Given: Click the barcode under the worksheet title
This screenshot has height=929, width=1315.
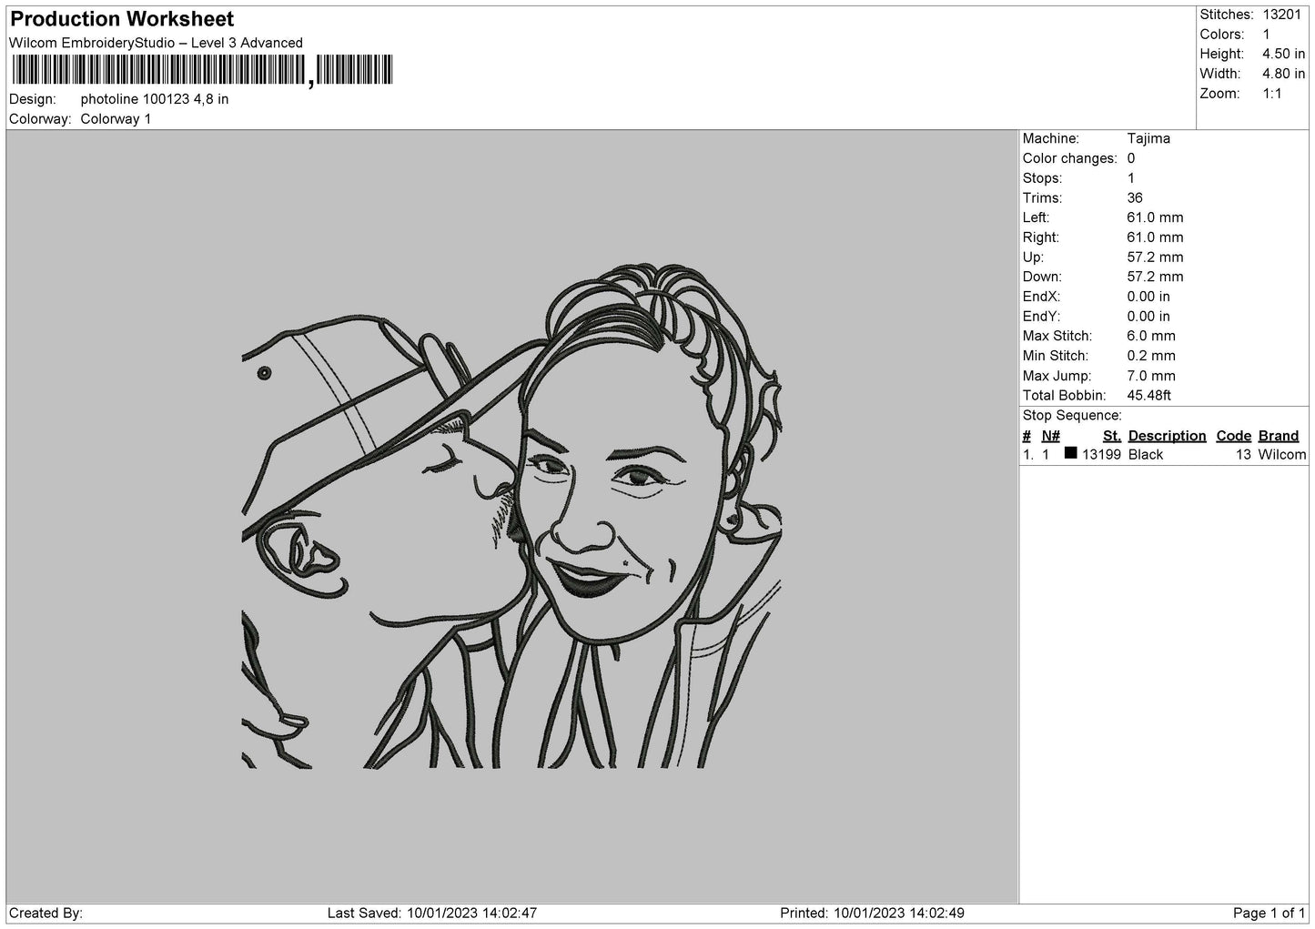Looking at the screenshot, I should click(202, 70).
